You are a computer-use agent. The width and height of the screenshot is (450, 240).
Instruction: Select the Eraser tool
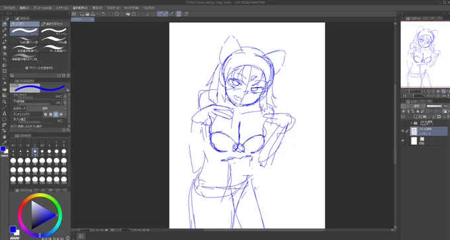[5, 48]
